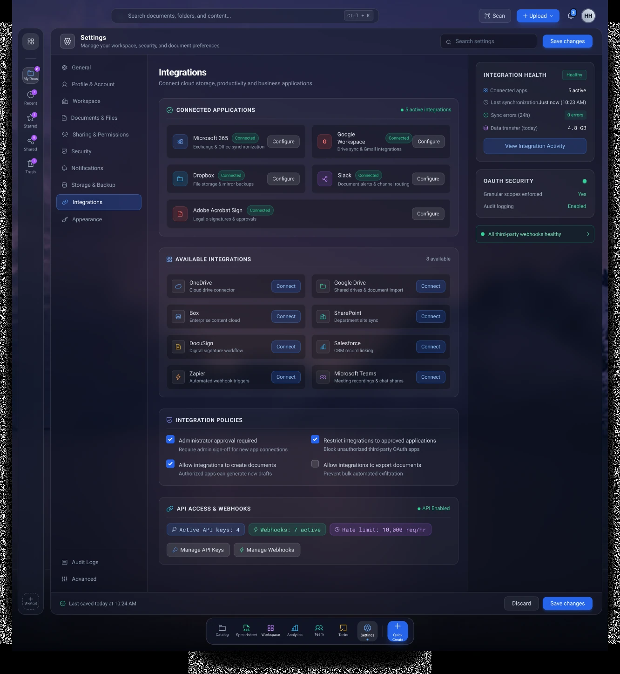
Task: Connect the Salesforce integration
Action: (x=431, y=347)
